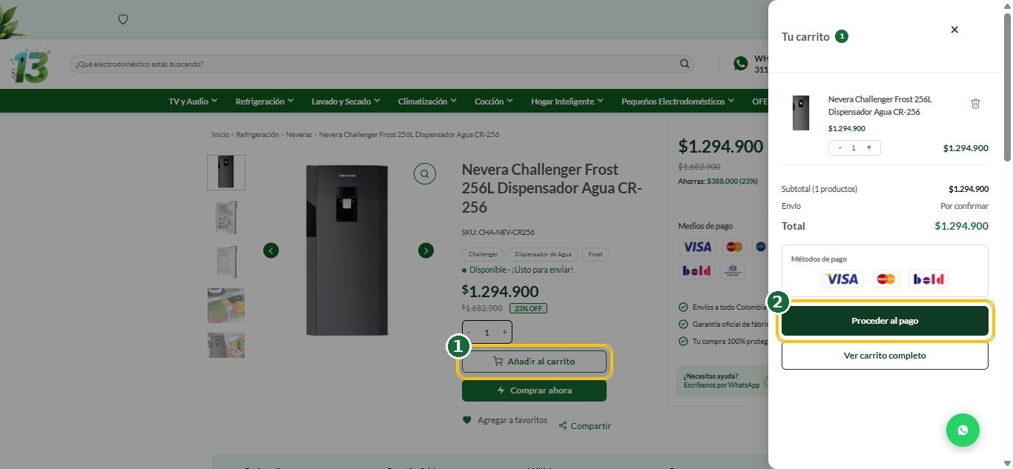Expand Refrigeración menu
This screenshot has width=1013, height=469.
tap(265, 101)
